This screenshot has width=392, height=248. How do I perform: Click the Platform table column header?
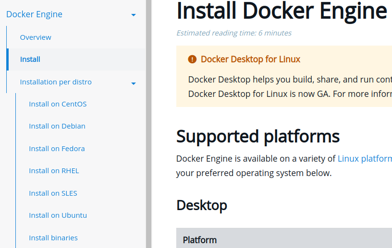click(x=200, y=240)
